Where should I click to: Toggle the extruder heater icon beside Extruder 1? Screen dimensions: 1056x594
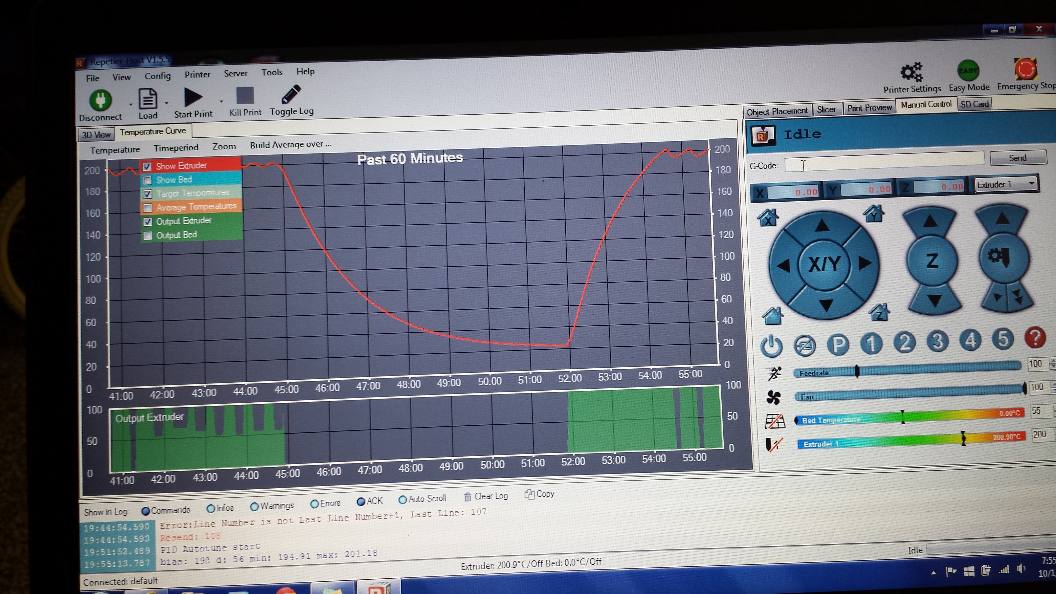[x=774, y=444]
